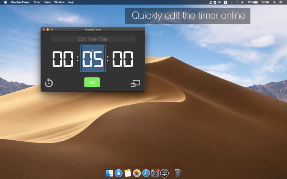Open the Trash in the Dock
Viewport: 287px width, 179px height.
(x=177, y=173)
